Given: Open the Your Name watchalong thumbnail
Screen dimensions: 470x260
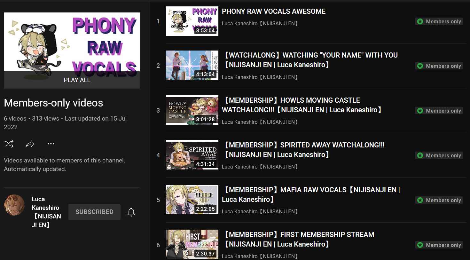Looking at the screenshot, I should (x=192, y=65).
